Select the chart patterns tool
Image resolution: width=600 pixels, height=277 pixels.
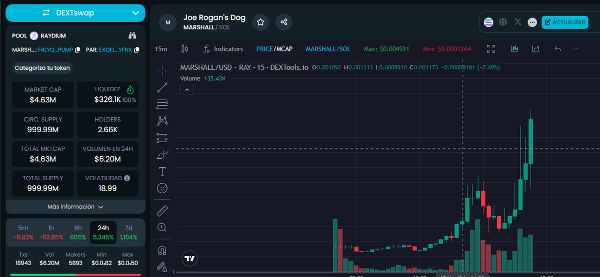pos(162,121)
